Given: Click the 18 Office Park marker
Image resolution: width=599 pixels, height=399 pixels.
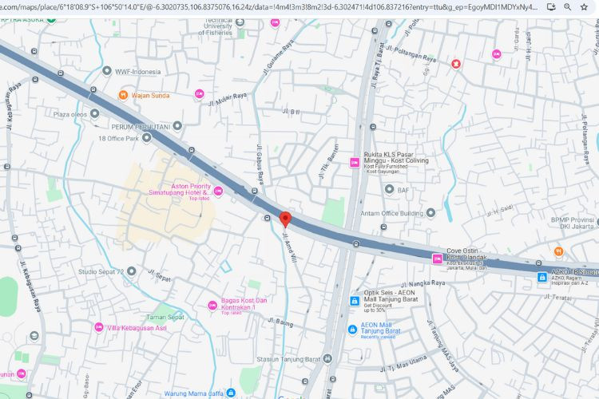Looking at the screenshot, I should click(x=147, y=138).
